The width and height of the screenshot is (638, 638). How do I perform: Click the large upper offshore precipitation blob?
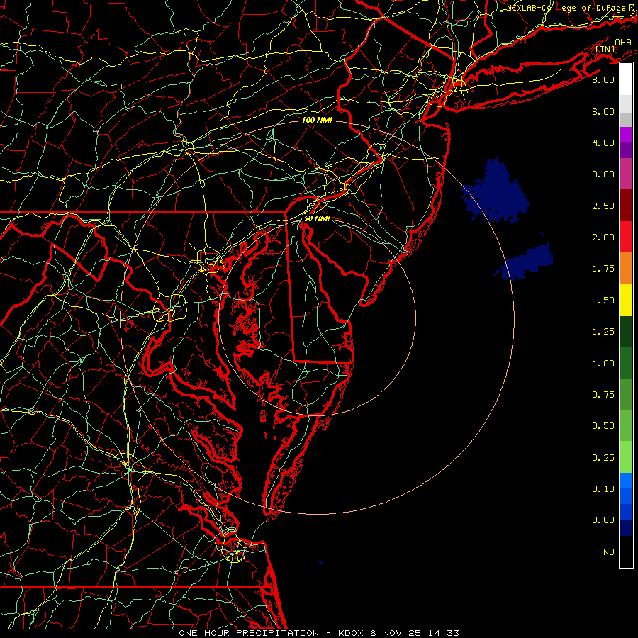(x=496, y=191)
